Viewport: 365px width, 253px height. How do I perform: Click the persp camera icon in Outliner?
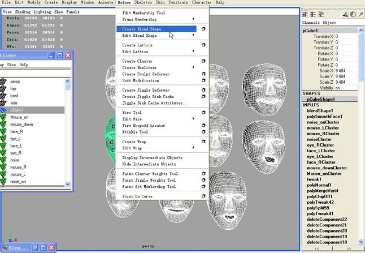pos(3,82)
